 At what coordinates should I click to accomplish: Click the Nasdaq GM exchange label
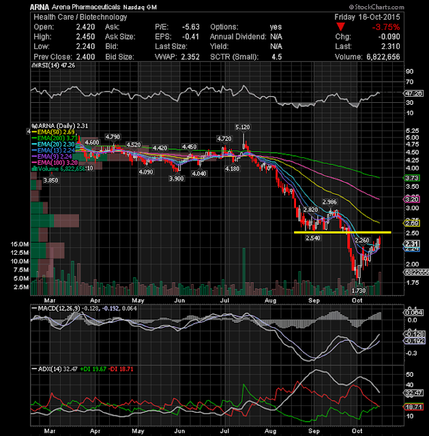[140, 7]
